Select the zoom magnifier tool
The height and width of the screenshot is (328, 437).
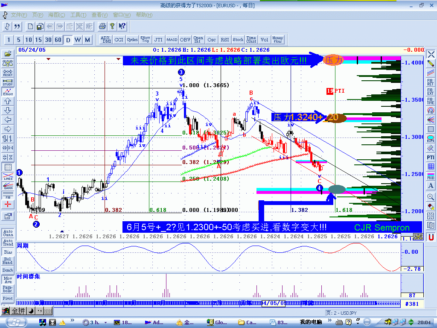coord(431,197)
